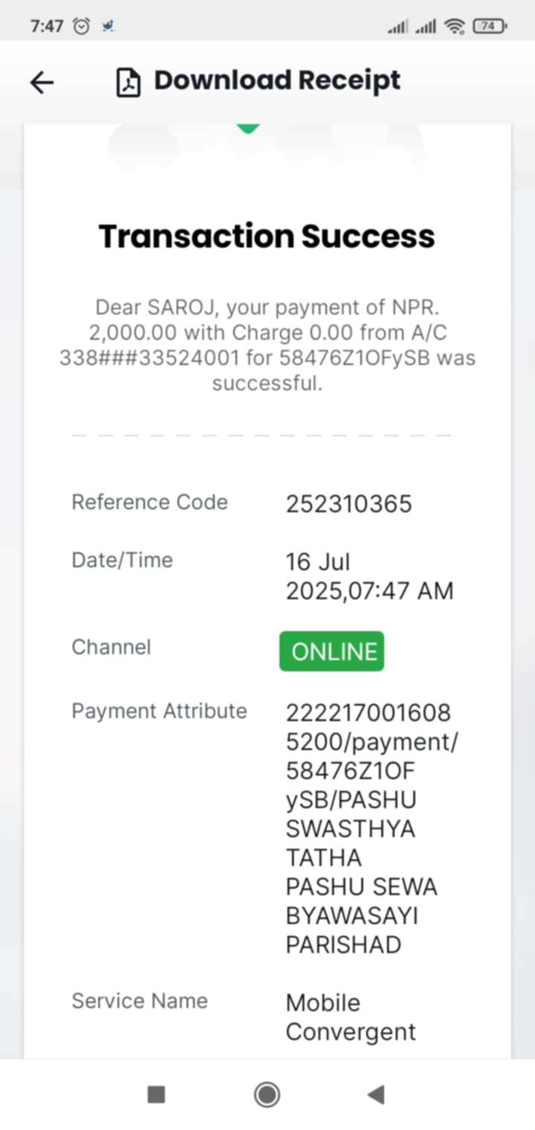Tap the green ONLINE channel badge
The height and width of the screenshot is (1130, 535).
[332, 651]
